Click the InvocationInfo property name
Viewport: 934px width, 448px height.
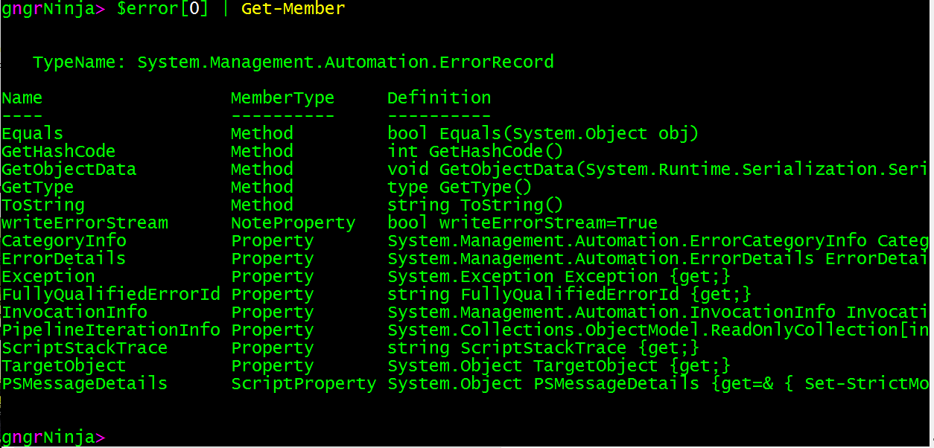[x=74, y=312]
